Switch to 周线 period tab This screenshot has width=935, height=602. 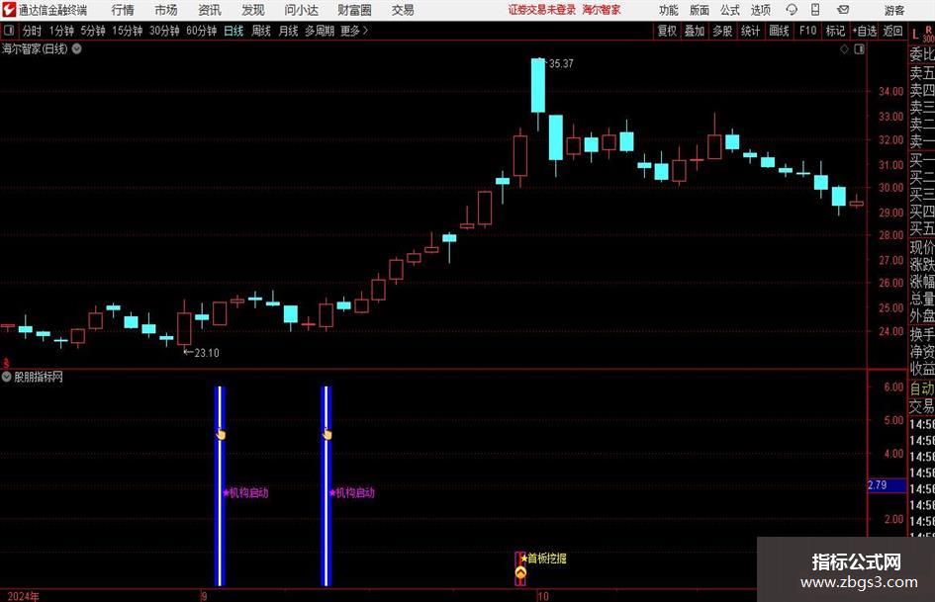(260, 31)
